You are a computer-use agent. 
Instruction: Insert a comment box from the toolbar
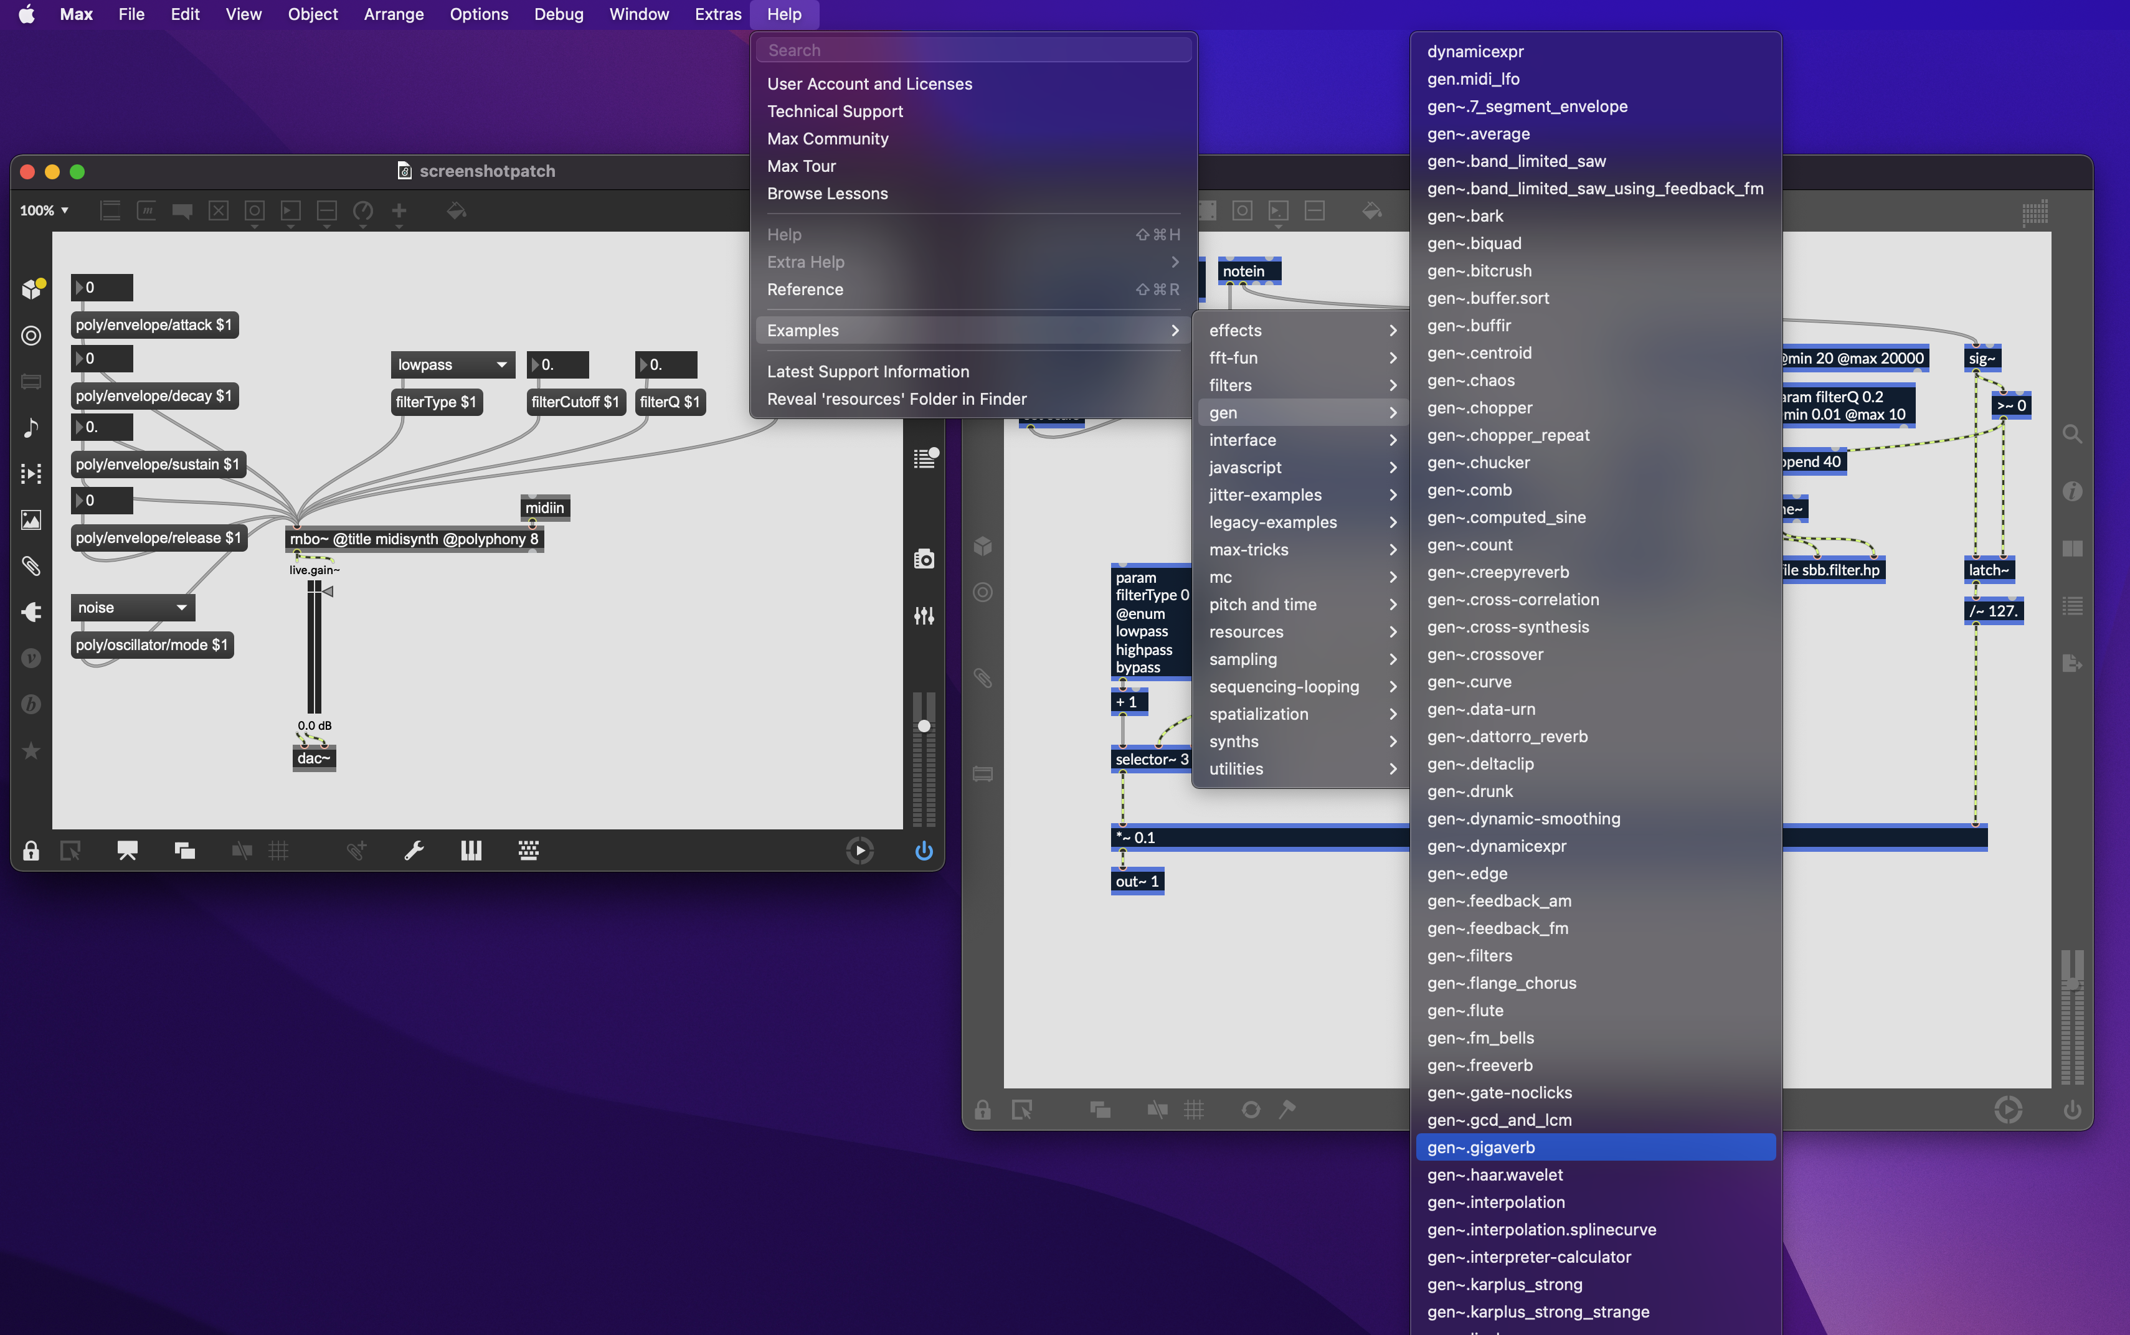pyautogui.click(x=182, y=211)
